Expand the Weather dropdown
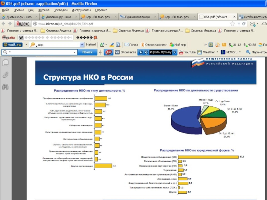 click(x=217, y=52)
